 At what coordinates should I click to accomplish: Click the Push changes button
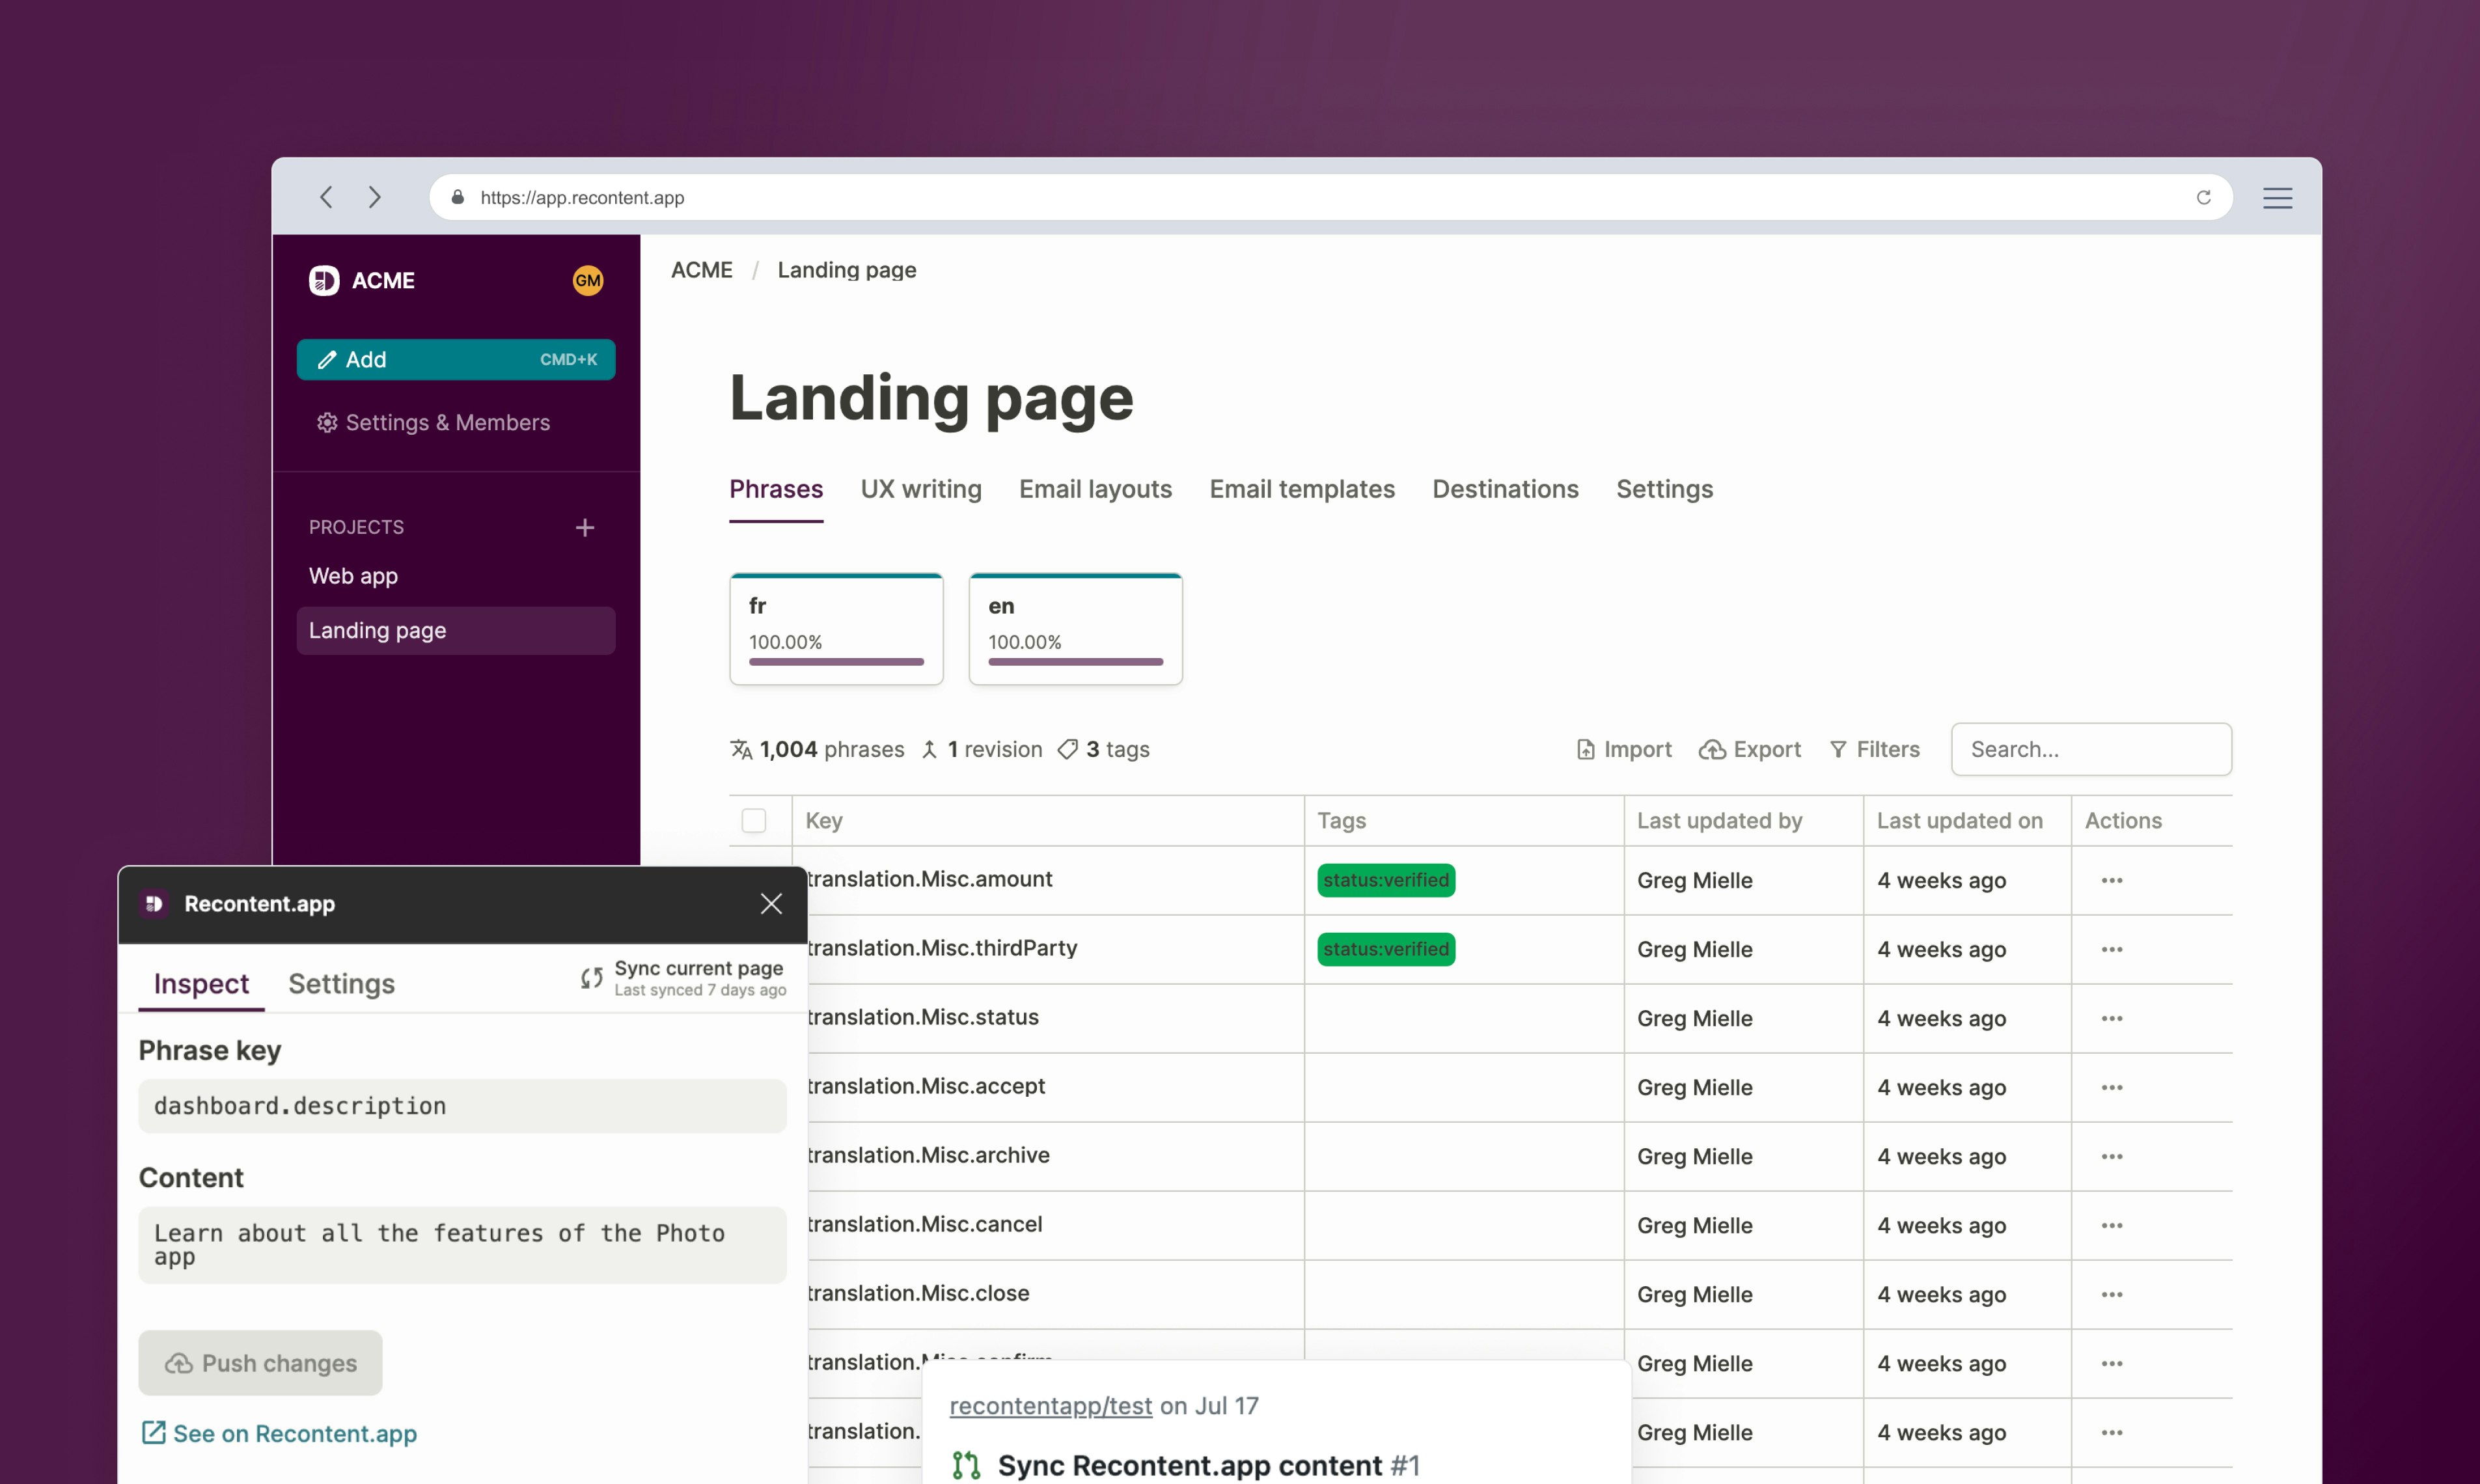260,1363
